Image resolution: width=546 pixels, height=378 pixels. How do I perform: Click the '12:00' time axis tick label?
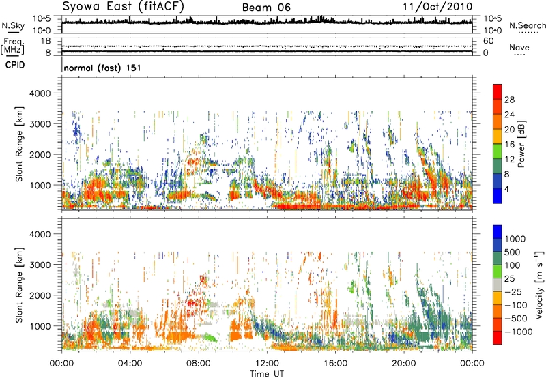point(267,364)
